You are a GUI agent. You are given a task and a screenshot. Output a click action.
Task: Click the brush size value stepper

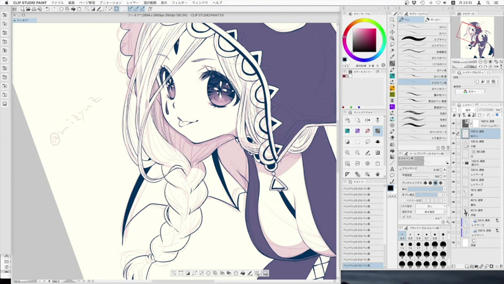pos(441,169)
